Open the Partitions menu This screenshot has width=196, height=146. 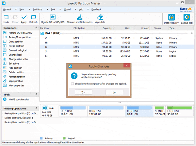coord(37,9)
